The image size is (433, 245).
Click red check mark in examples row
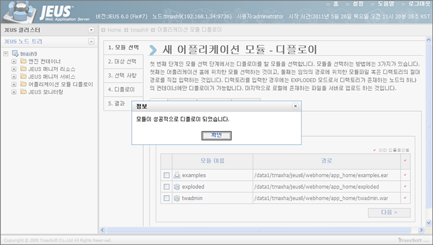(x=405, y=175)
